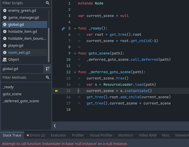Click the gear icon beside room_exit.gd
Image resolution: width=189 pixels, height=147 pixels.
(5, 52)
